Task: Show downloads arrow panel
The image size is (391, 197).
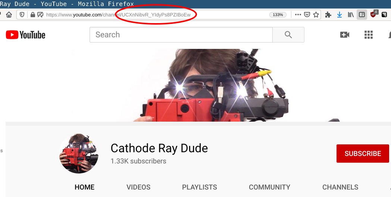Action: pyautogui.click(x=340, y=15)
